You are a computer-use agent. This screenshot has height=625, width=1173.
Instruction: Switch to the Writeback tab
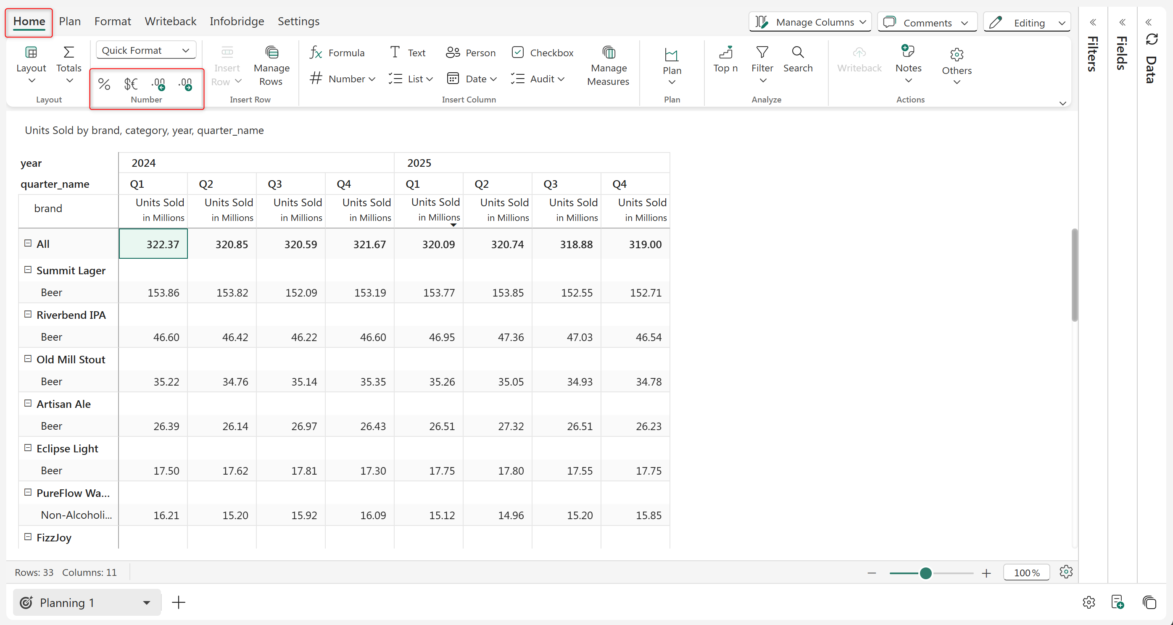[x=170, y=21]
